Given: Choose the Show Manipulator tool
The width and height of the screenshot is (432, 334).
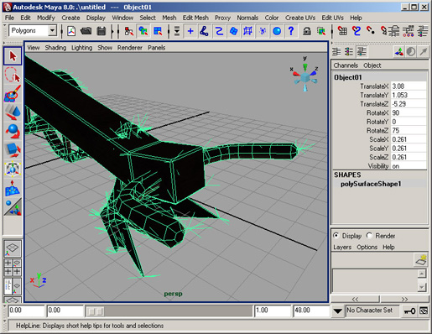Looking at the screenshot, I should pos(13,207).
